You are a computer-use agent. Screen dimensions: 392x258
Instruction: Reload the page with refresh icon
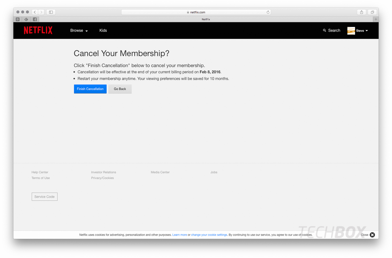(268, 12)
